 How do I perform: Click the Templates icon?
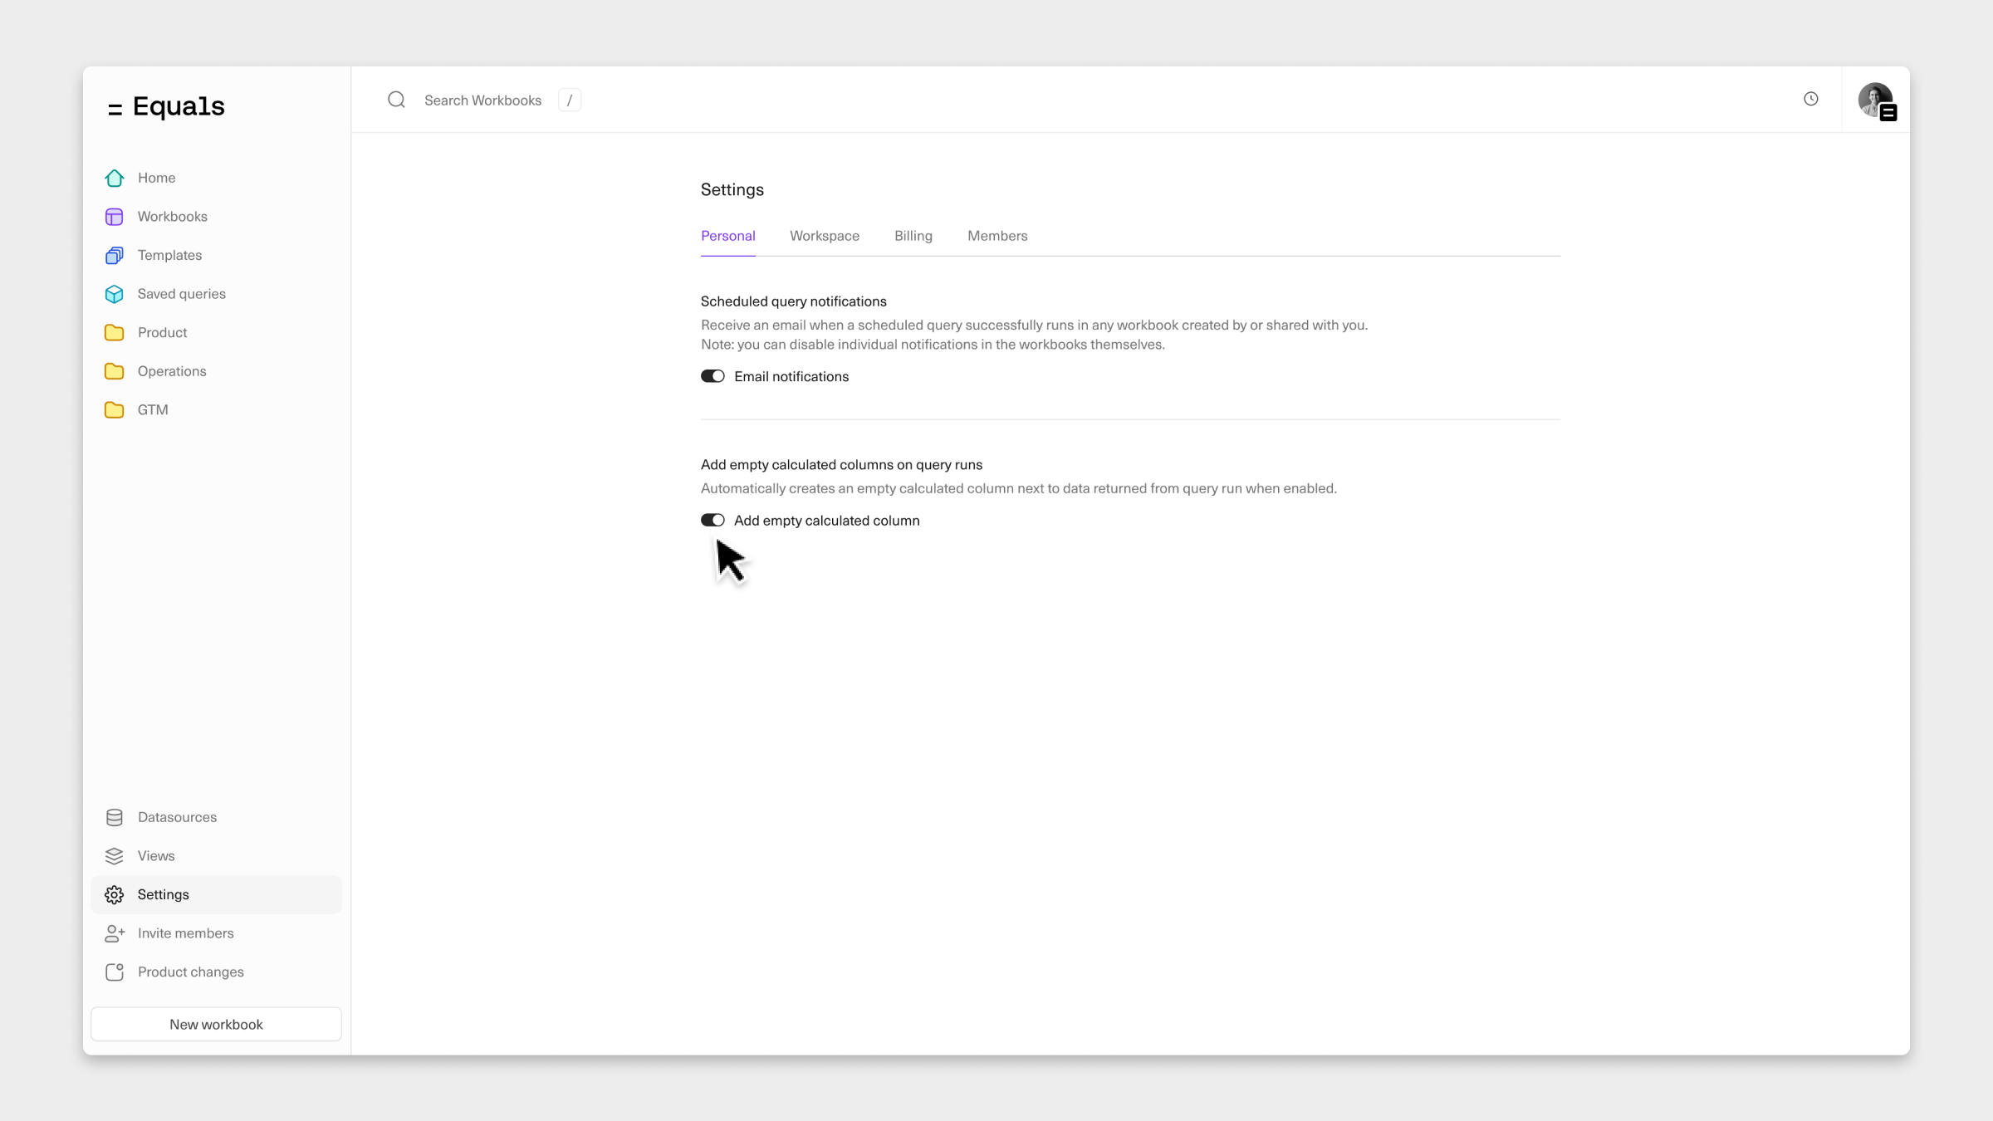[x=115, y=256]
